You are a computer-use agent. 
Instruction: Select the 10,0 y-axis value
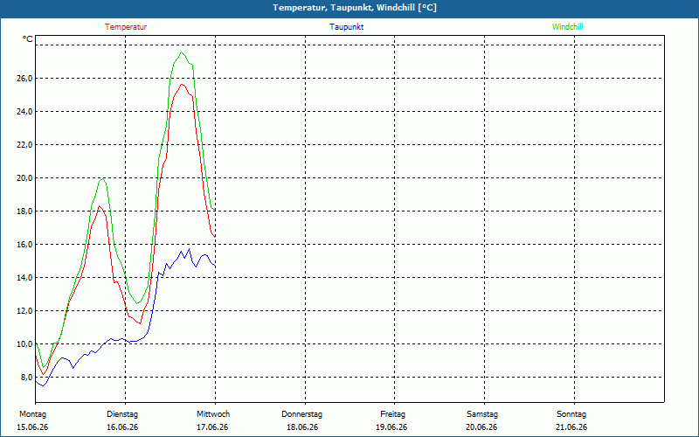25,344
